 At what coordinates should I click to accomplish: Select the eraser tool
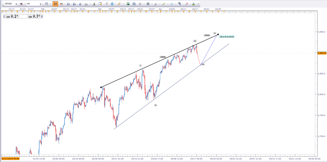click(x=186, y=4)
